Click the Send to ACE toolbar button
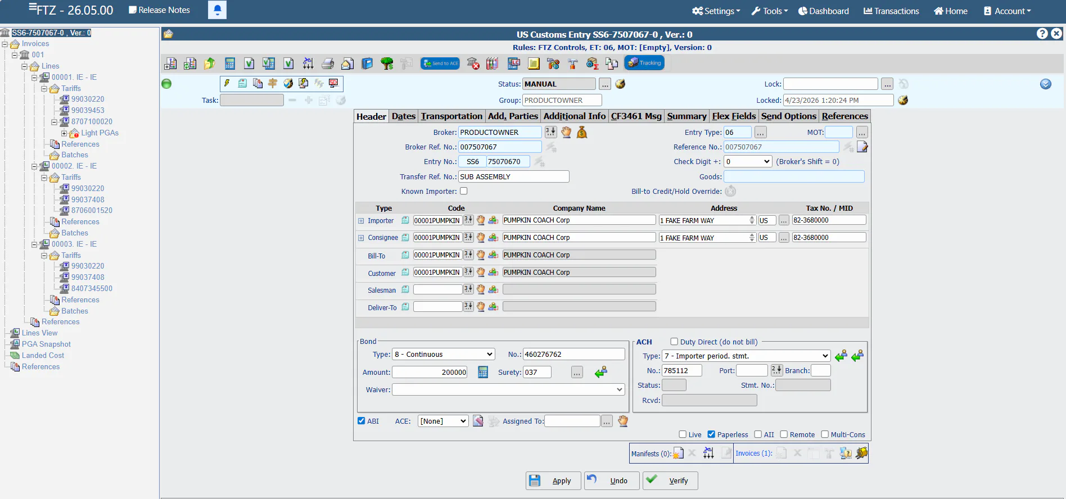 (440, 63)
